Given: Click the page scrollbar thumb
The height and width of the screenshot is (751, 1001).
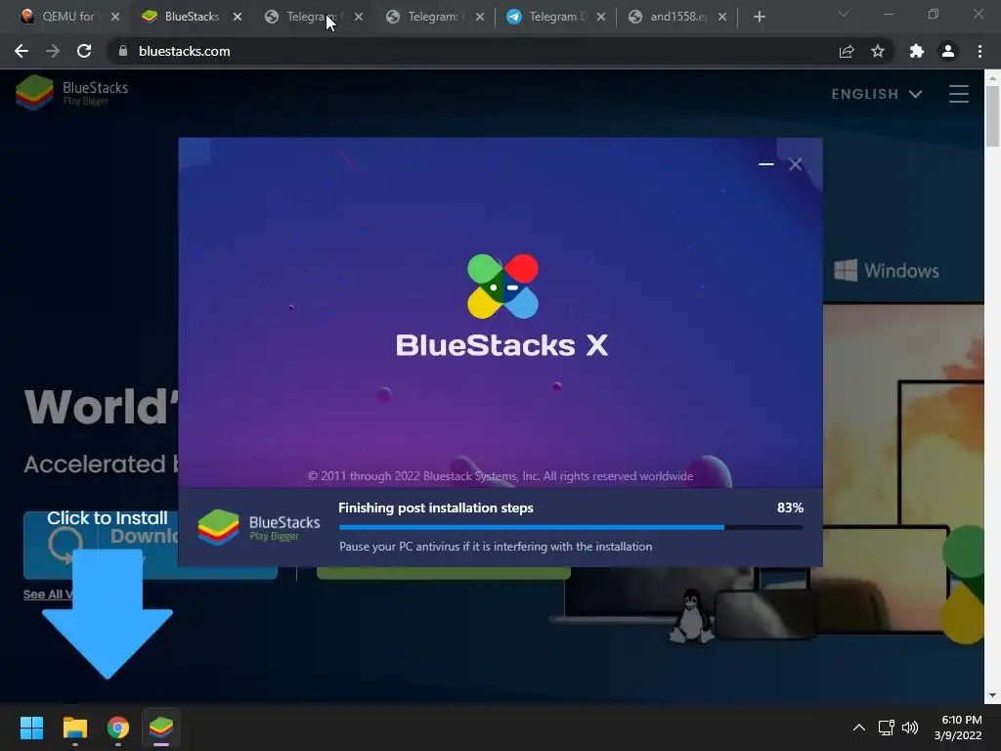Looking at the screenshot, I should point(992,115).
